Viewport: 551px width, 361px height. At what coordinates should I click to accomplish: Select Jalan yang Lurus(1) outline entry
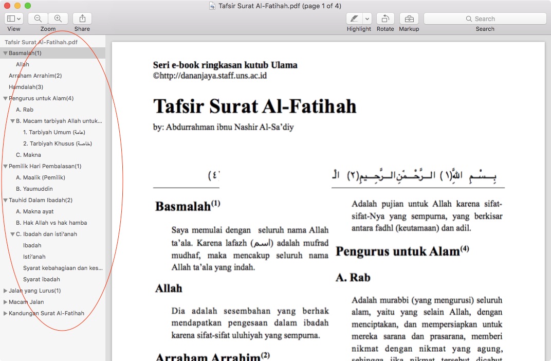[35, 291]
